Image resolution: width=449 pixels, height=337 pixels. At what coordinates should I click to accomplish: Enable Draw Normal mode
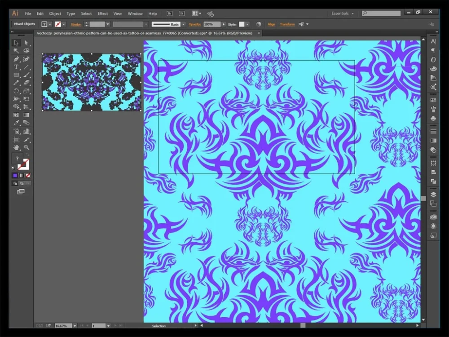coord(15,183)
